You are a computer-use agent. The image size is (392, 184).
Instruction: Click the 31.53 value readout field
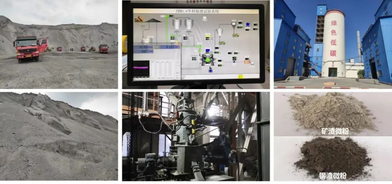[144, 47]
